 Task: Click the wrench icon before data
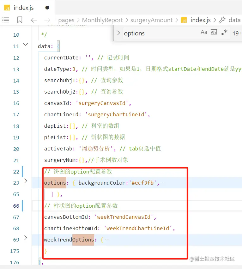222,20
